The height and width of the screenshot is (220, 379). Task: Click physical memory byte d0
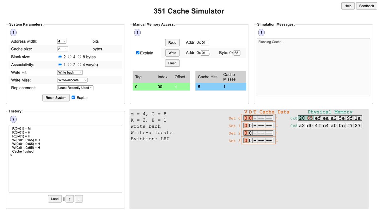point(310,125)
